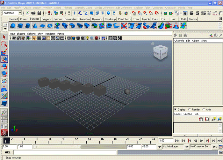Click the MEL command type label
The width and height of the screenshot is (223, 160).
8,152
